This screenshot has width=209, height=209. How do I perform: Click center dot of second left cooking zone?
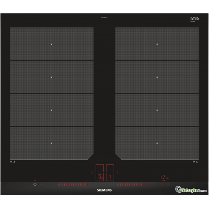coord(52,77)
